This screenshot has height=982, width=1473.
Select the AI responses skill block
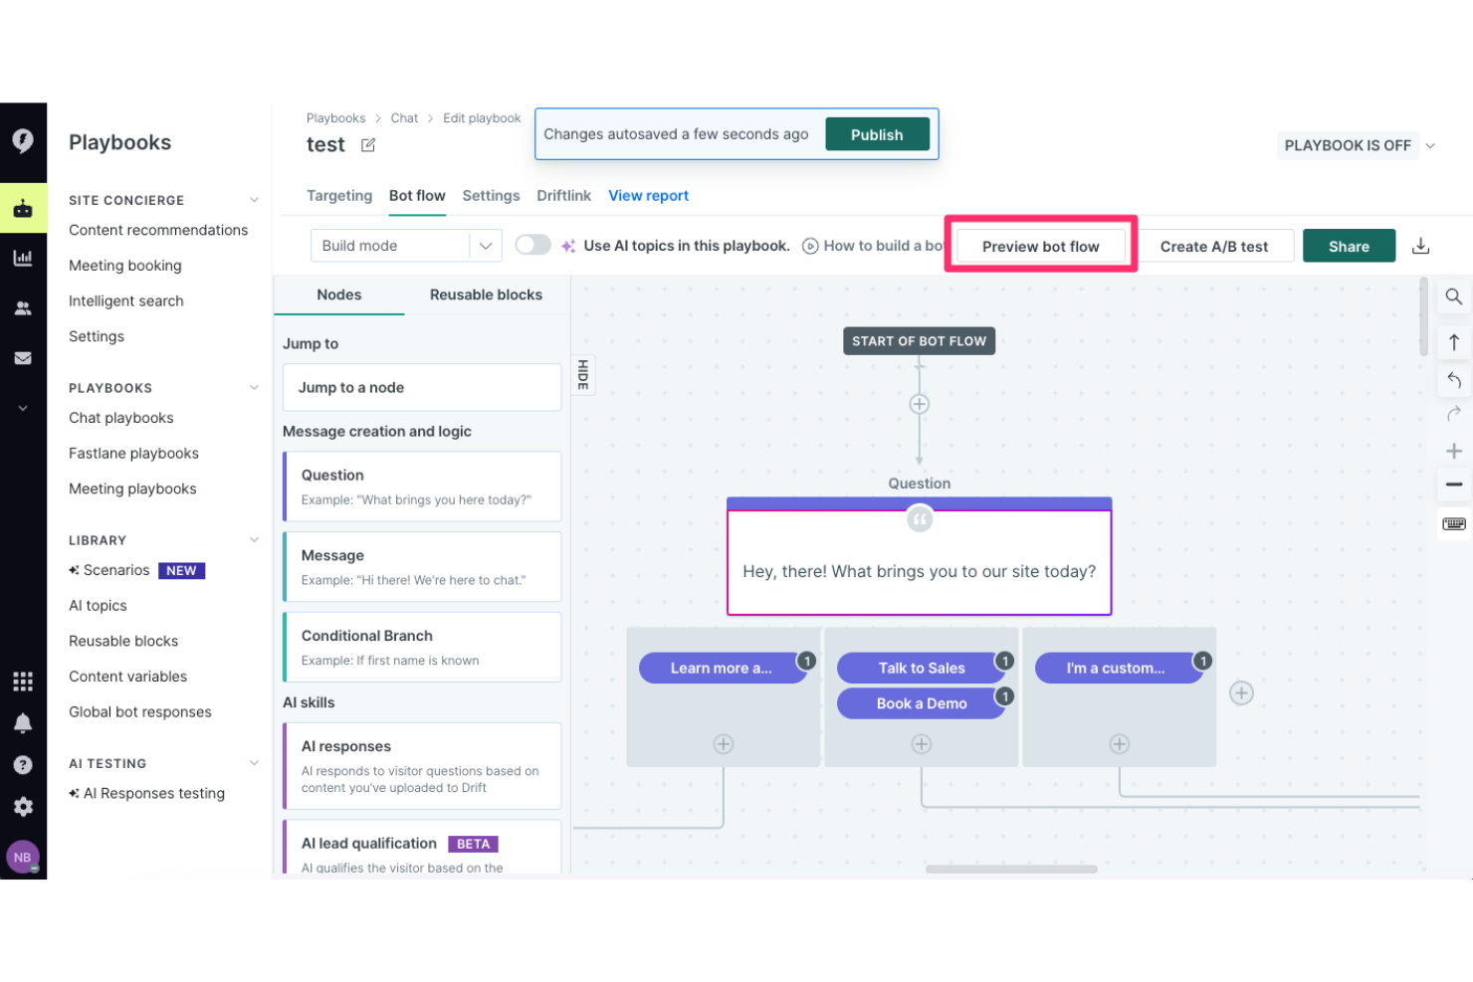tap(422, 766)
